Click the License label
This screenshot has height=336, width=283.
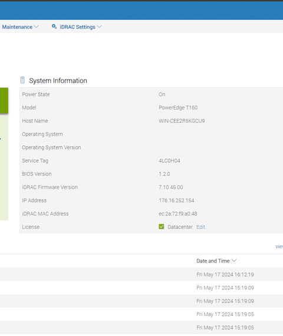(x=31, y=227)
